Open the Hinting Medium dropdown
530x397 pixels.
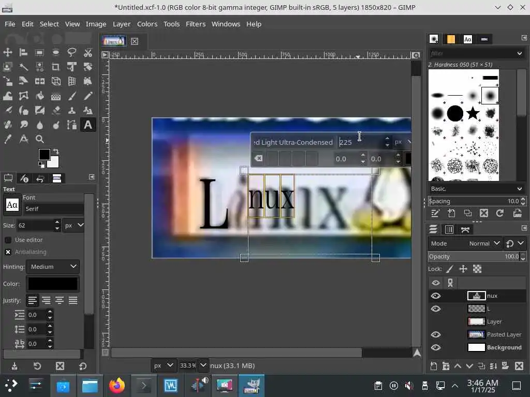pos(53,267)
